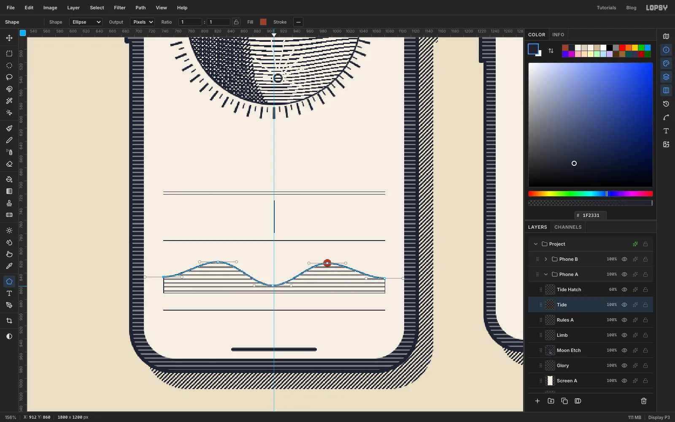
Task: Toggle the ratio lock icon
Action: click(x=236, y=22)
